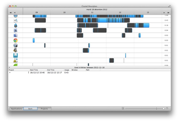Enter full screen via the window corner arrows

pos(169,6)
